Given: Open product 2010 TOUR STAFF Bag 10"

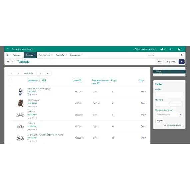Looking at the screenshot, I should click(39, 89).
